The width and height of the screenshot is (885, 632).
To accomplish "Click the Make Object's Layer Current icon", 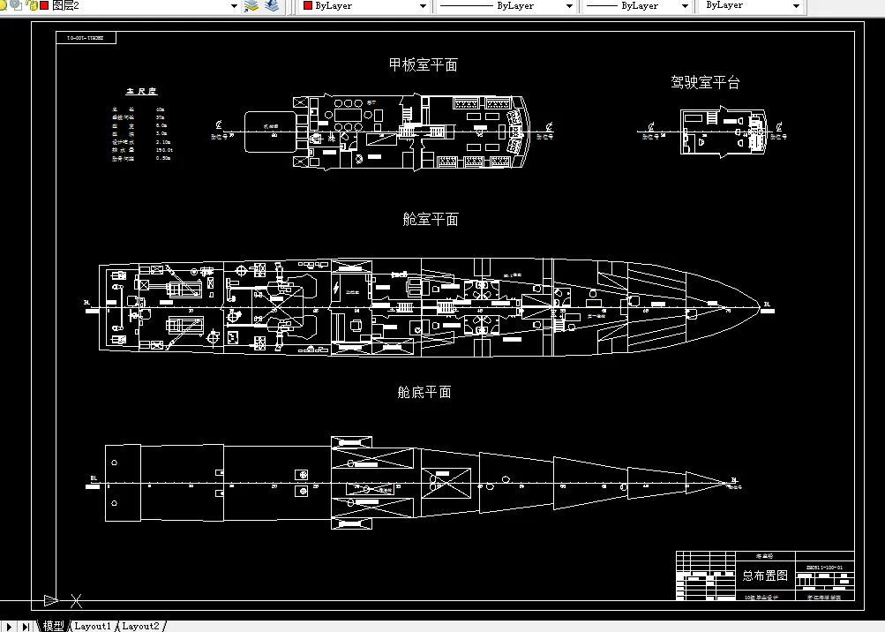I will click(250, 7).
